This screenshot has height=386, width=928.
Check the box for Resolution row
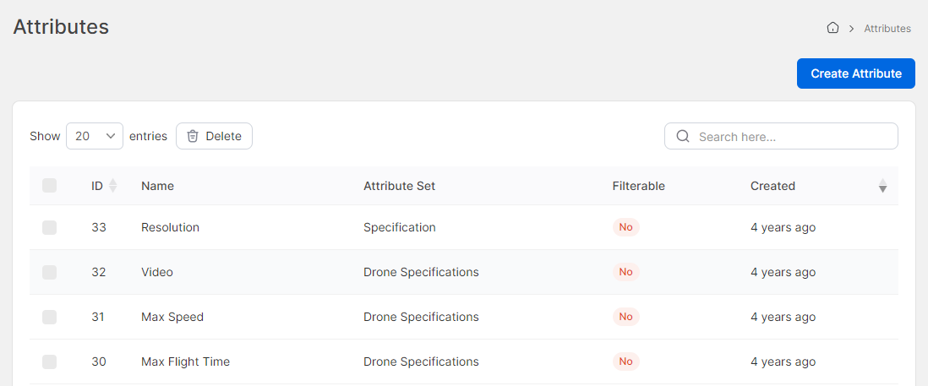pos(50,227)
